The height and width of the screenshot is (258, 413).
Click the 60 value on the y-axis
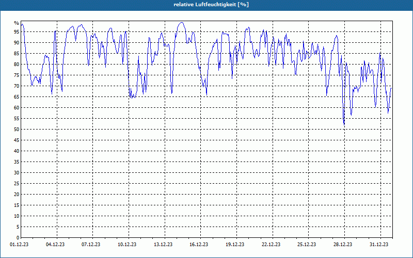click(x=17, y=108)
